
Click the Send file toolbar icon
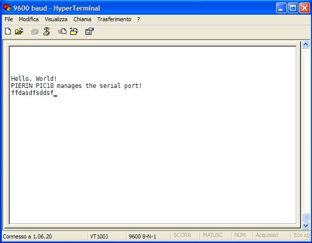tap(62, 31)
